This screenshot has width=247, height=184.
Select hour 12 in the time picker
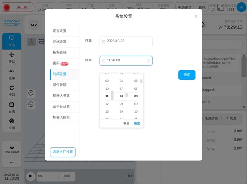(x=107, y=104)
